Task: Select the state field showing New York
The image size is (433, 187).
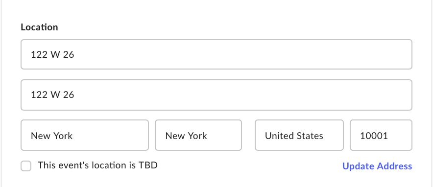Action: click(x=198, y=135)
